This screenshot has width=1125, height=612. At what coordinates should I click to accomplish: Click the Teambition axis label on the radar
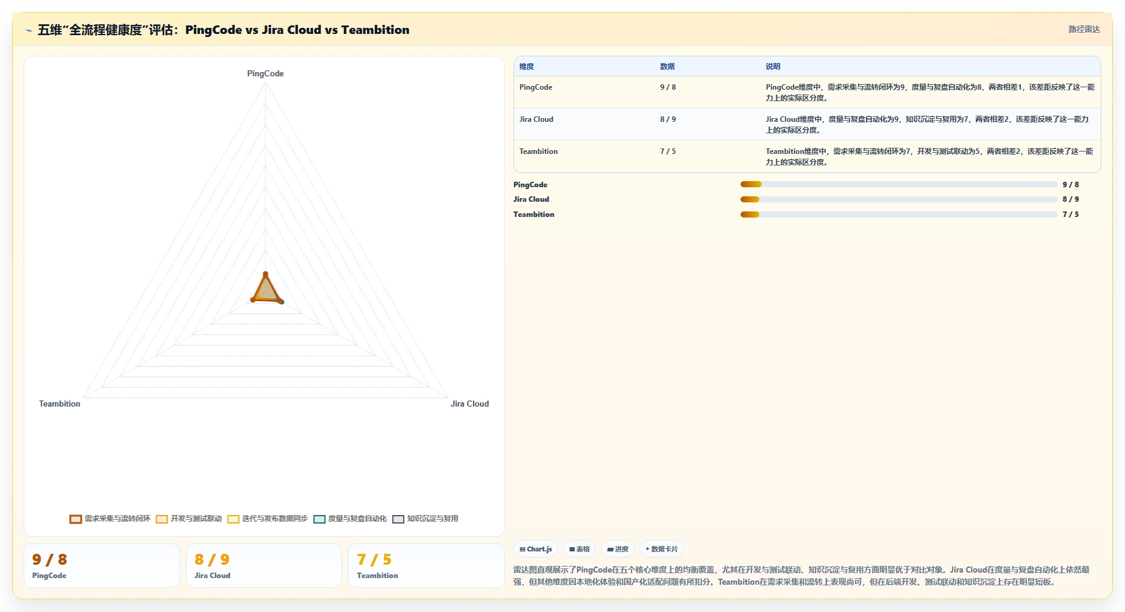coord(59,404)
